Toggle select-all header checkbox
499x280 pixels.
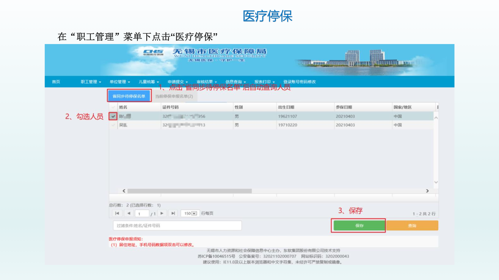(113, 107)
